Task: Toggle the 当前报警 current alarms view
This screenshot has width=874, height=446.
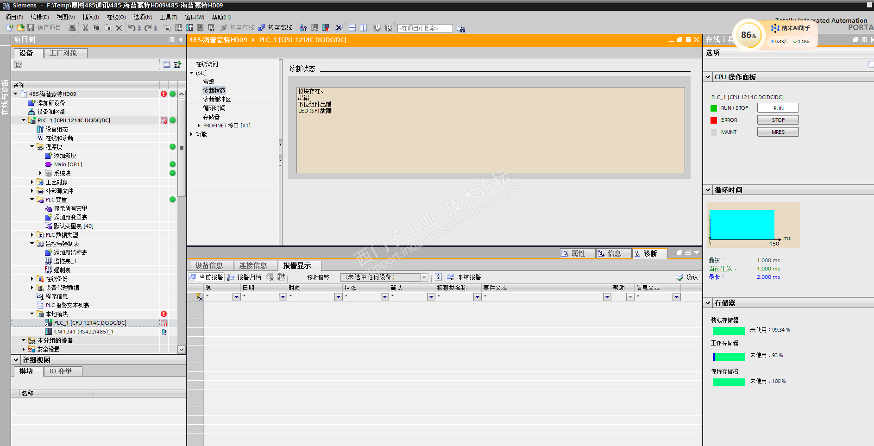Action: 206,277
